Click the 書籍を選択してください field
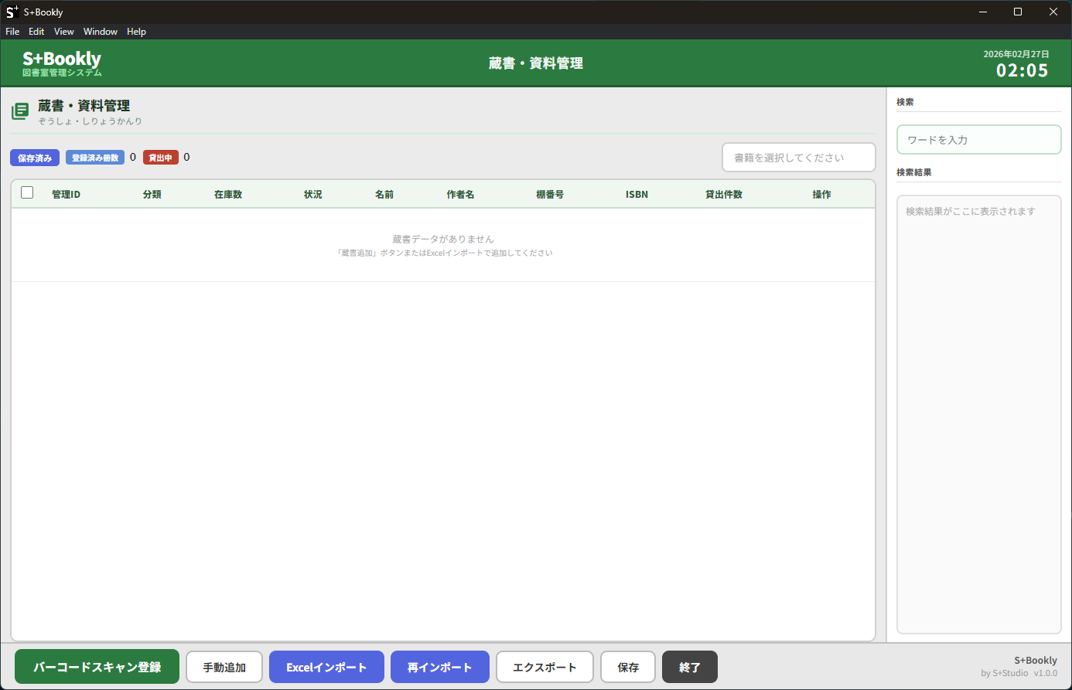Screen dimensions: 1072x690 pyautogui.click(x=798, y=158)
